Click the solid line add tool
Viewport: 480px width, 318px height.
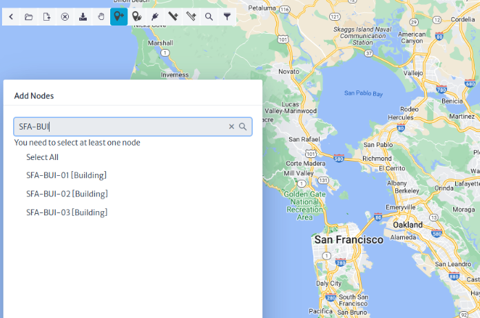coord(173,17)
